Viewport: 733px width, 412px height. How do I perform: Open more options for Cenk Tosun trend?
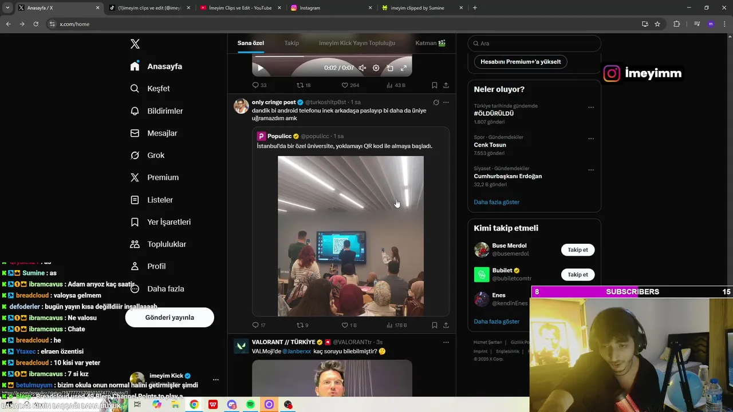pyautogui.click(x=591, y=138)
